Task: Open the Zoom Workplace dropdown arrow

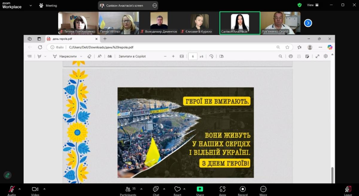Action: click(x=31, y=5)
